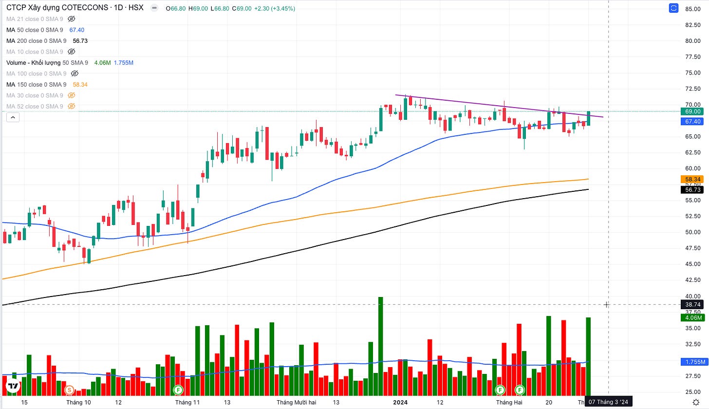Open chart settings gear at bottom right
This screenshot has width=709, height=409.
(697, 403)
